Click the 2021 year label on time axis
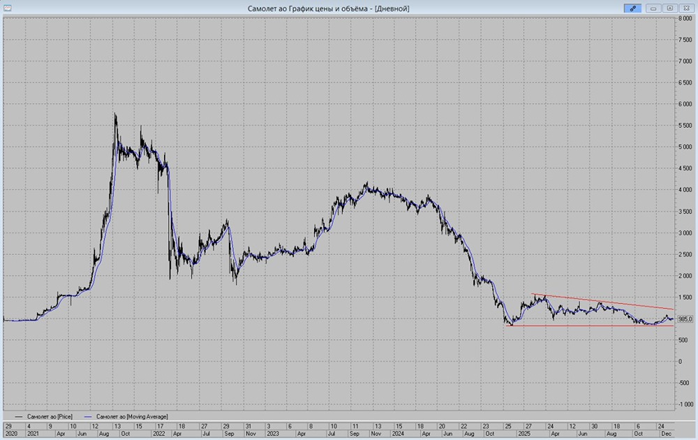698x440 pixels. (x=33, y=433)
